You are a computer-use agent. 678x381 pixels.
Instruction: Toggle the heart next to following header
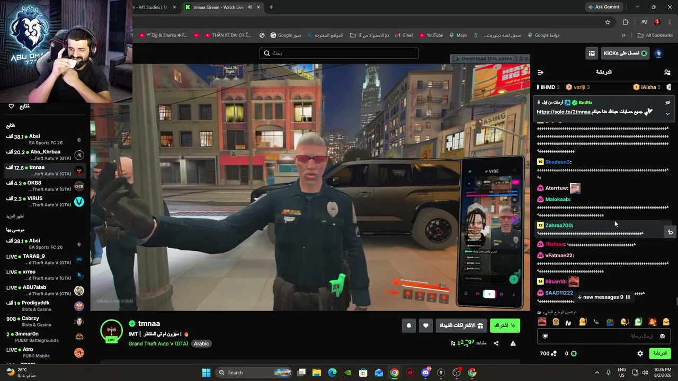pyautogui.click(x=11, y=106)
